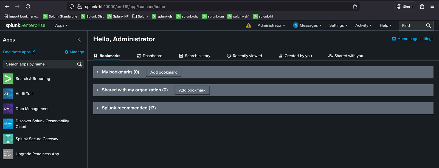Expand Shared with my organization section
Screen dimensions: 439x168
click(97, 90)
